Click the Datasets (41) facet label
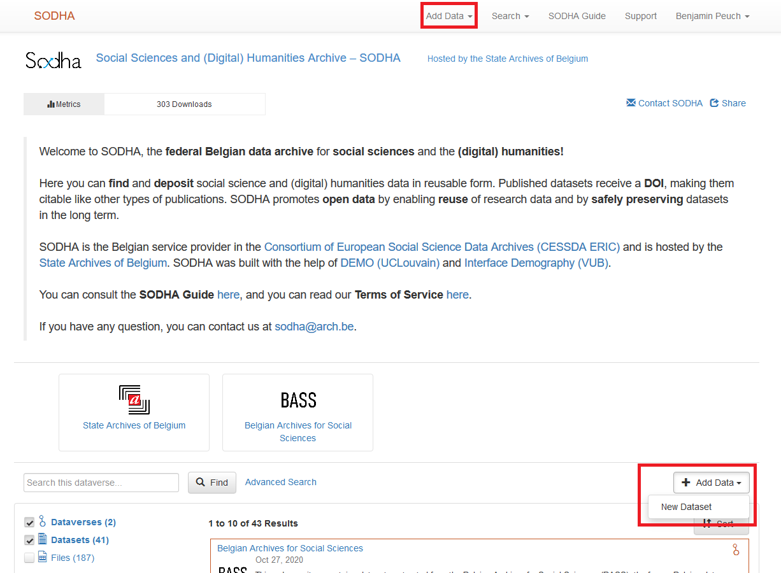This screenshot has width=781, height=573. click(80, 540)
